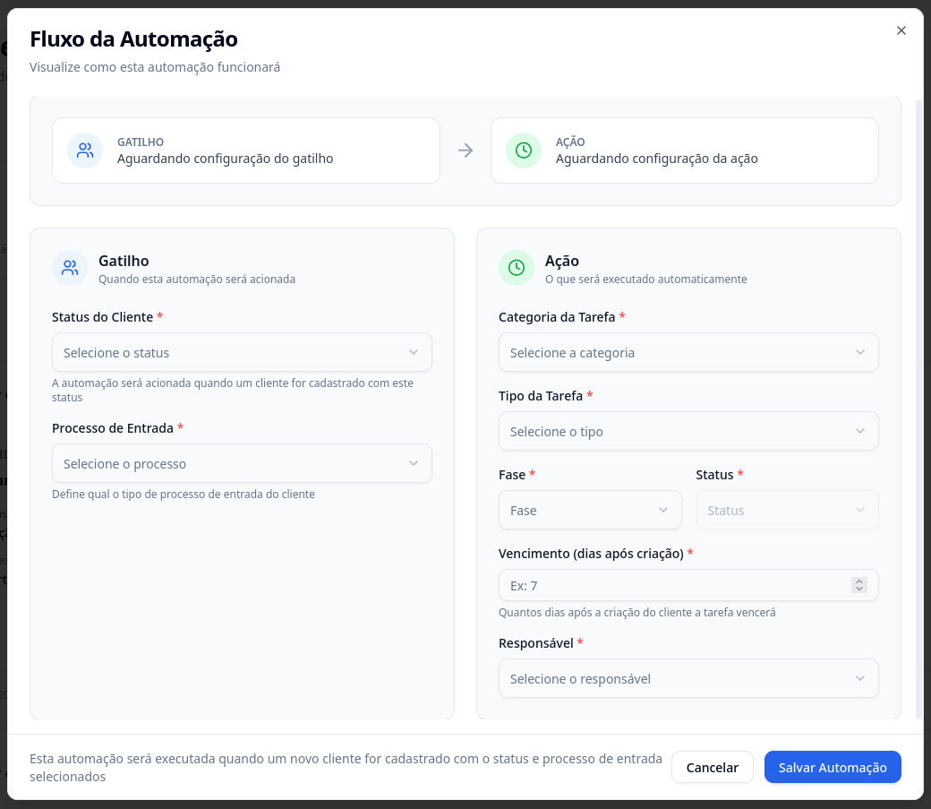The width and height of the screenshot is (931, 809).
Task: Click the users icon in the Gatilho flow card
Action: (85, 151)
